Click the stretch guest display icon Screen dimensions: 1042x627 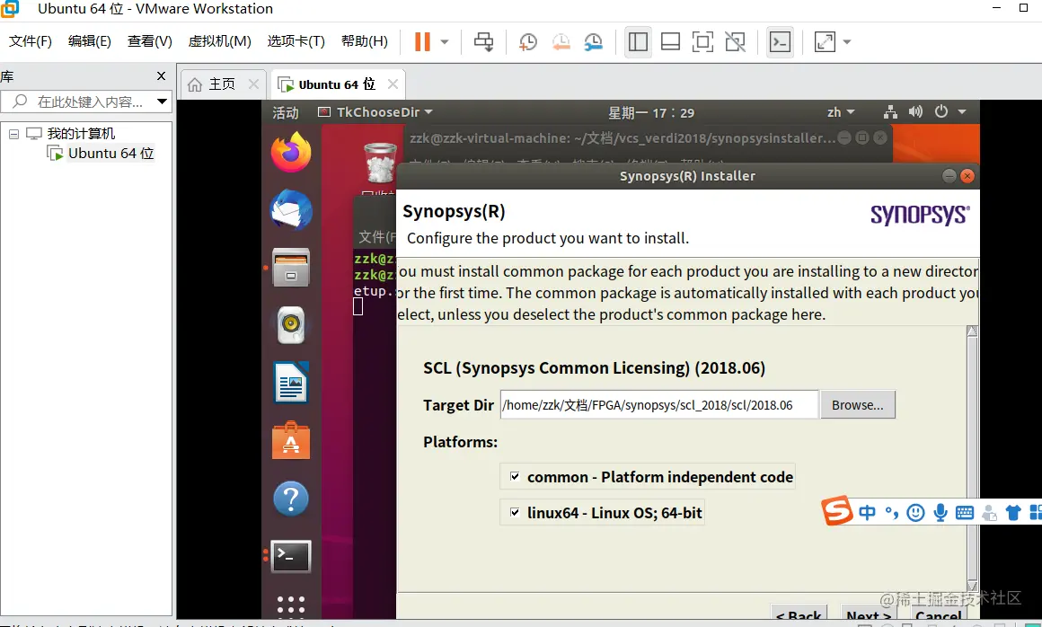coord(824,42)
